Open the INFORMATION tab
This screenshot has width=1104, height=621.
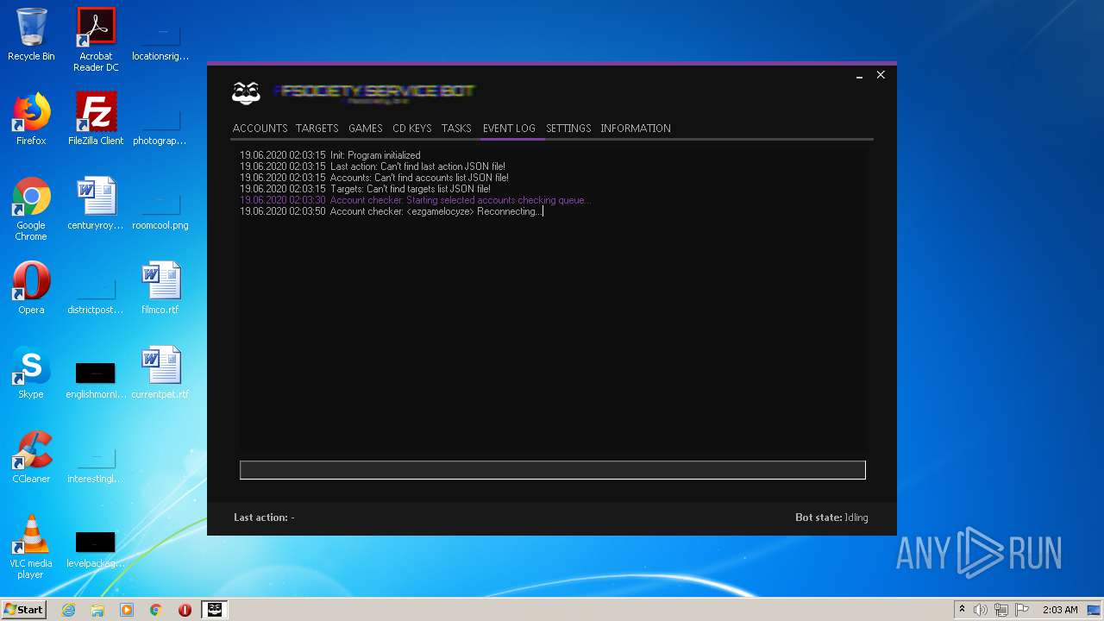pos(636,129)
